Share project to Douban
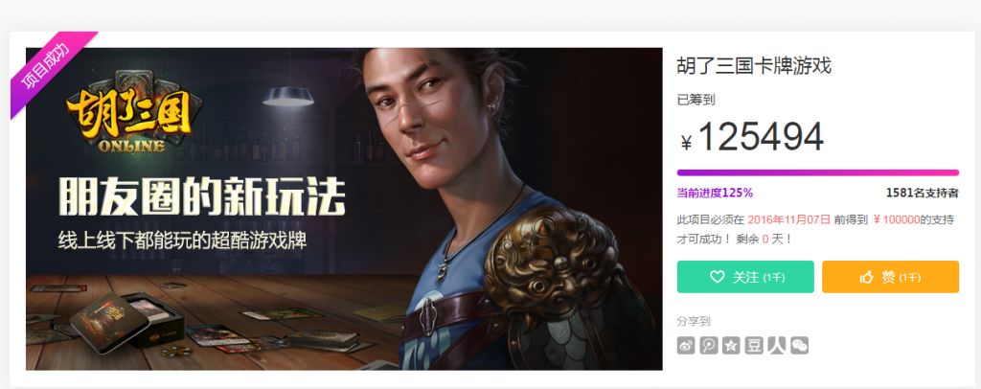 [754, 345]
